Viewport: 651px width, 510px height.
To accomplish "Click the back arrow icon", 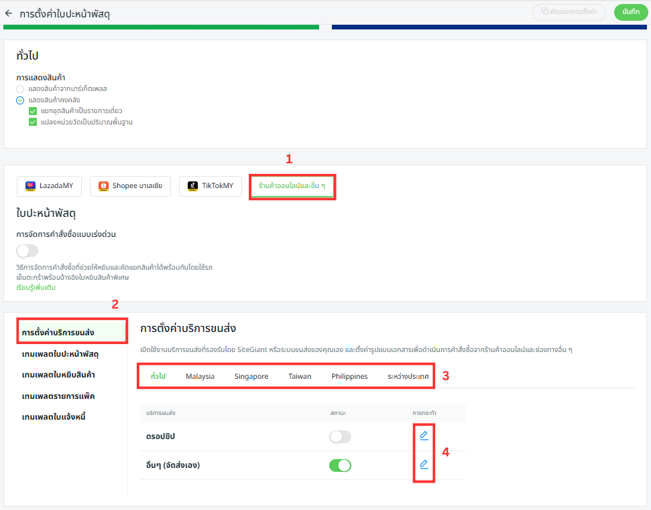I will coord(9,13).
